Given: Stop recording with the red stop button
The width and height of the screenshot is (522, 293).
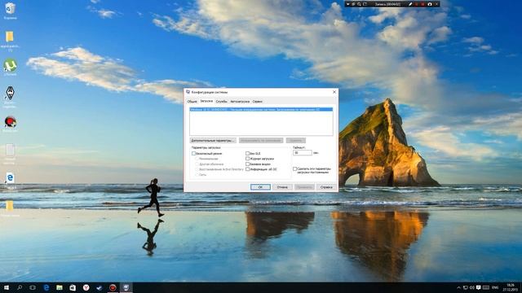Looking at the screenshot, I should [422, 4].
